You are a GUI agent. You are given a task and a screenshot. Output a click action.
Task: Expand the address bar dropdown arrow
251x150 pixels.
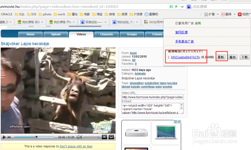click(x=182, y=7)
